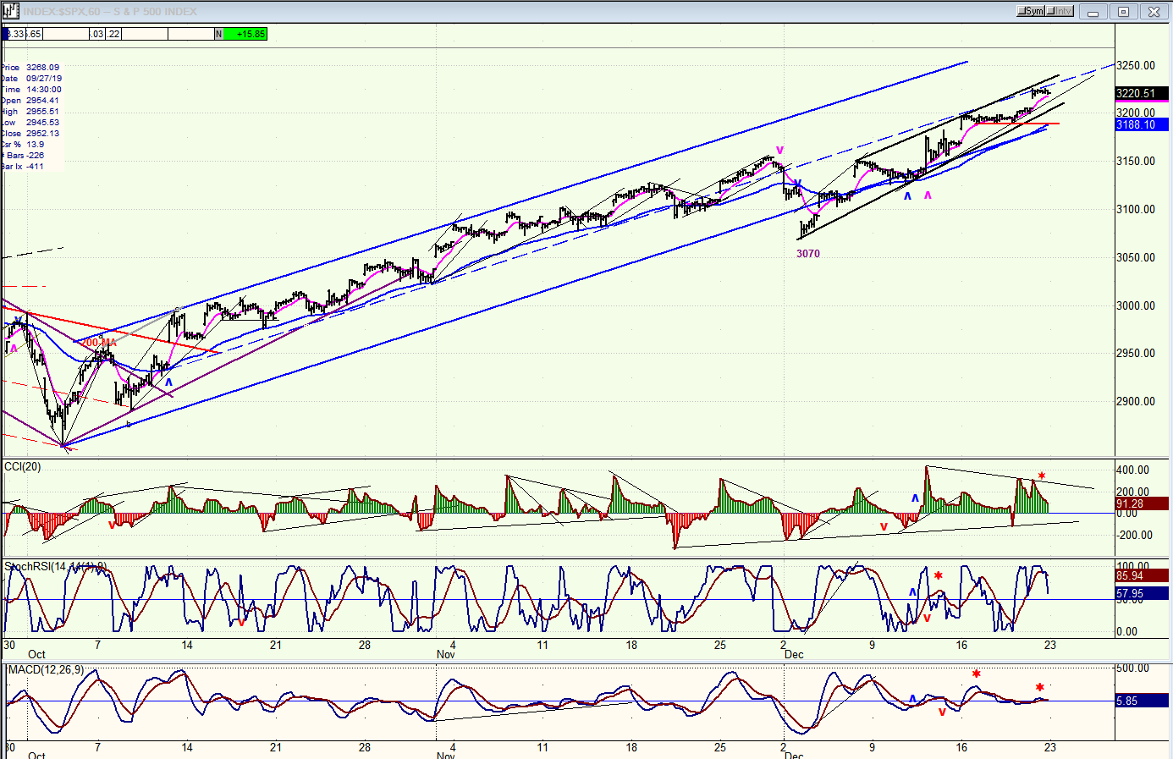Click the red asterisk on the CCI pane
Screen dimensions: 1173x759
(1042, 476)
